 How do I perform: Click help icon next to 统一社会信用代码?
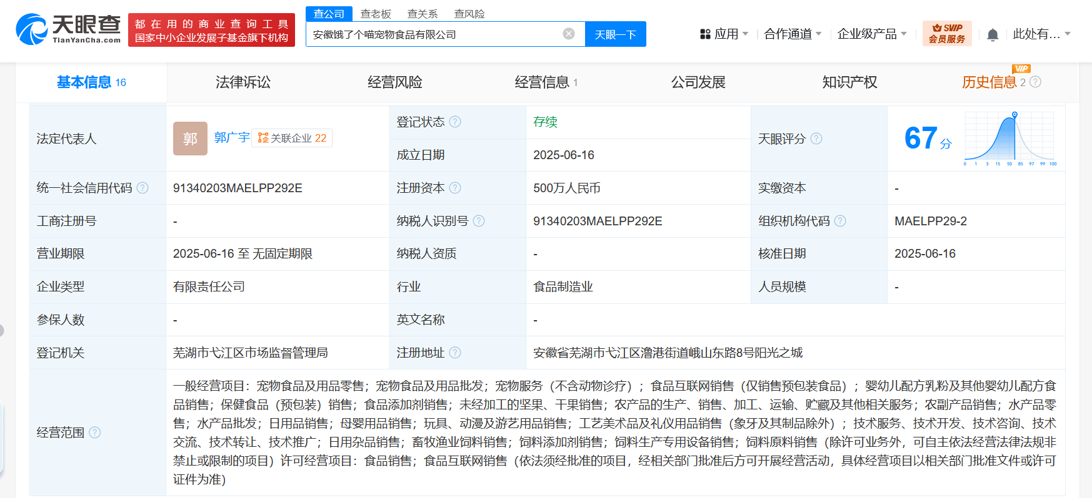143,188
